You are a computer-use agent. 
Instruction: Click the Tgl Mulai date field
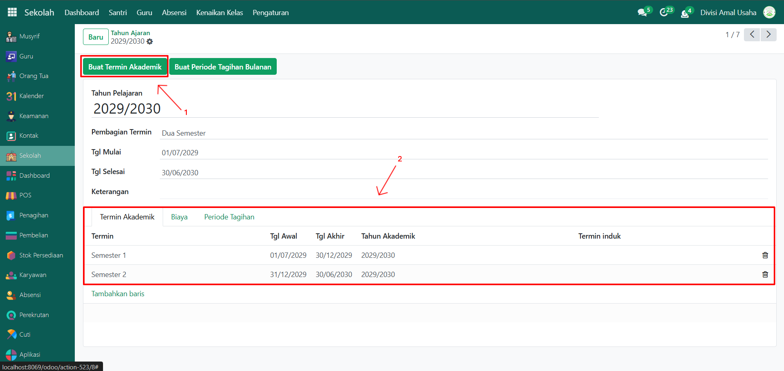point(464,153)
